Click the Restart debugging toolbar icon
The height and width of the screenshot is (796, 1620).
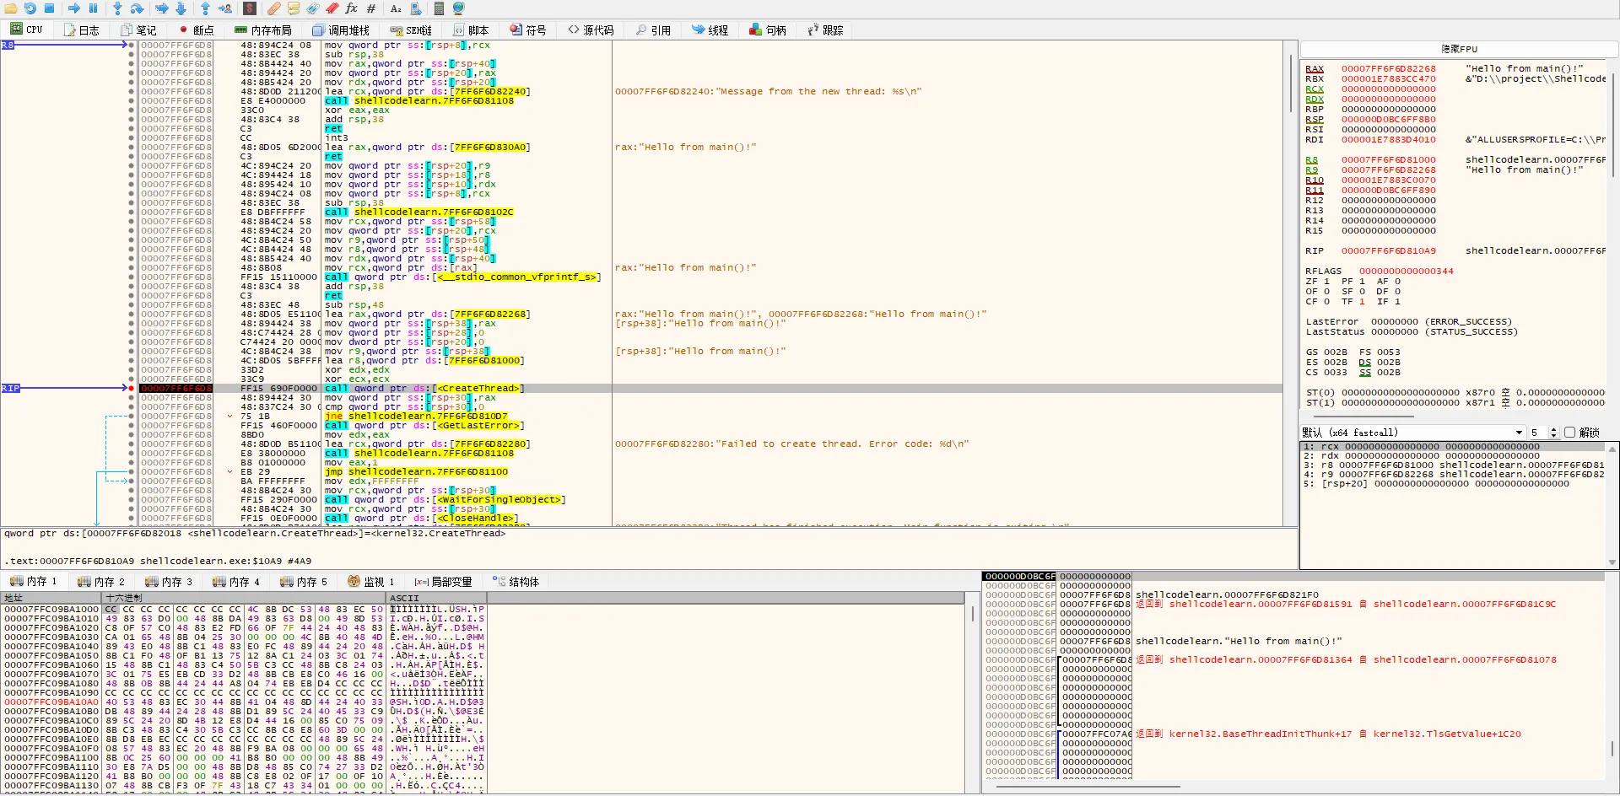pos(30,8)
